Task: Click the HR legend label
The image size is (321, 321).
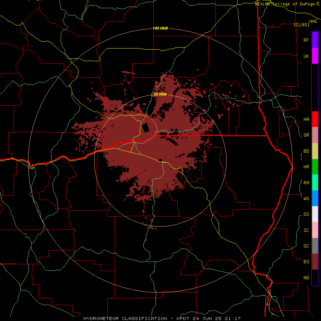Action: (x=306, y=167)
